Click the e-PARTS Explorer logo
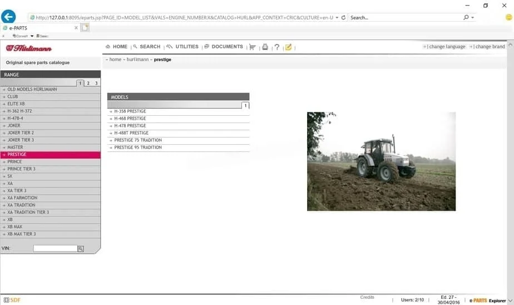The height and width of the screenshot is (305, 514). coord(487,301)
